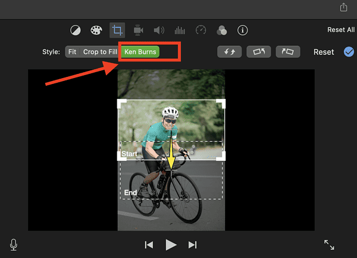
Task: Select the Fit crop style
Action: pyautogui.click(x=72, y=52)
